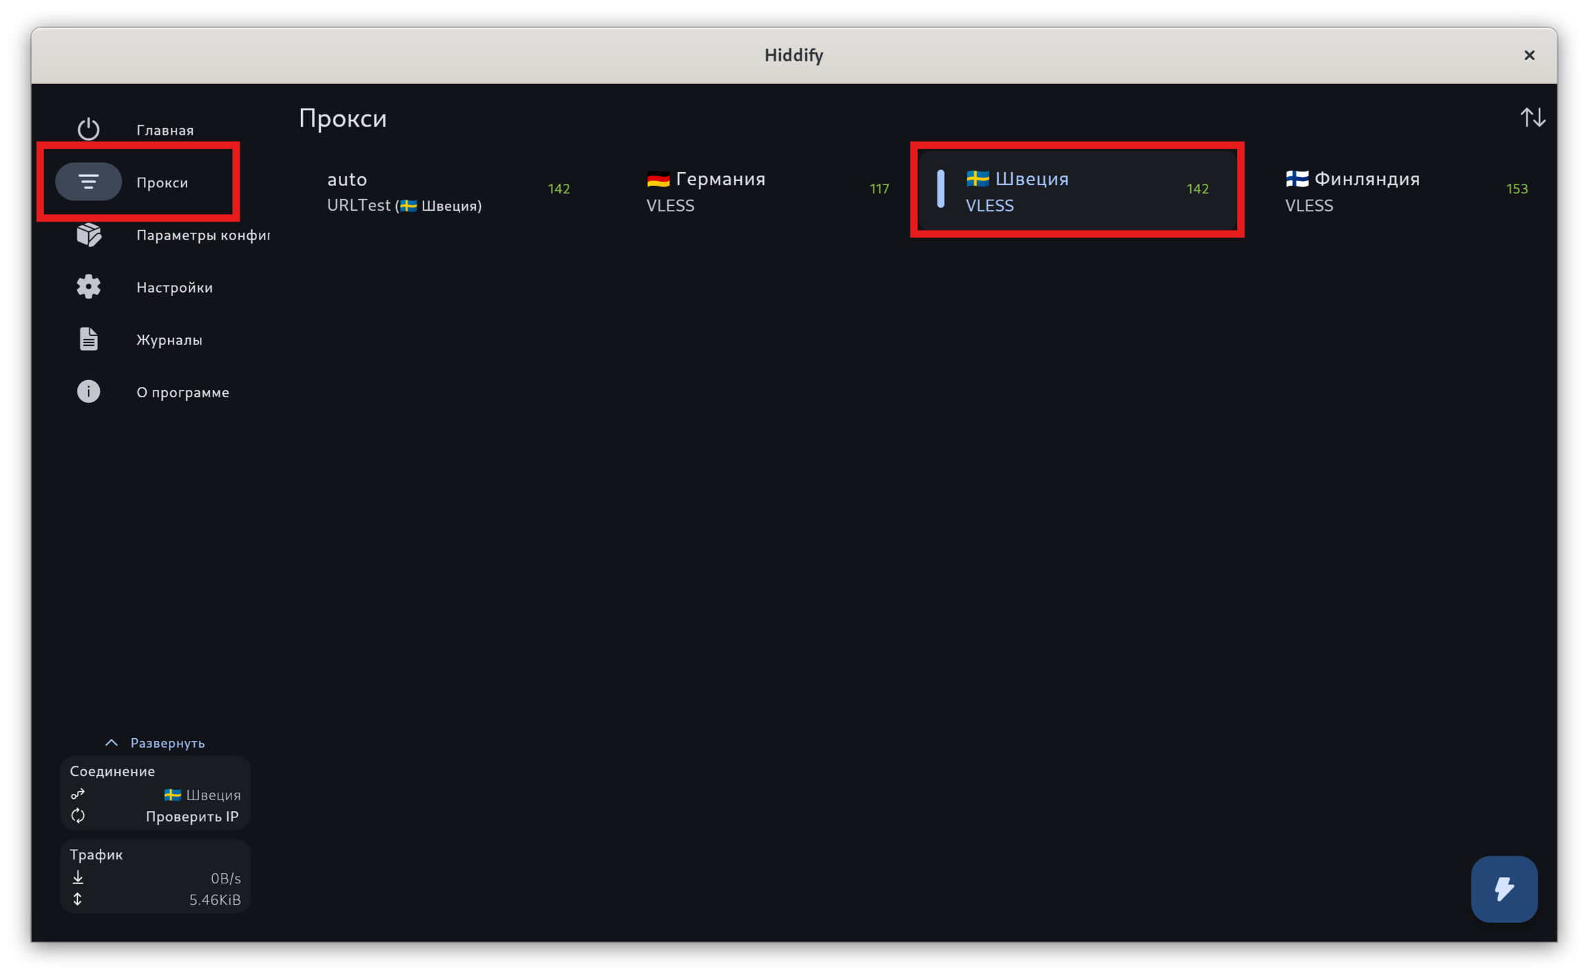Close the Hiddify window
The width and height of the screenshot is (1587, 975).
coord(1529,55)
